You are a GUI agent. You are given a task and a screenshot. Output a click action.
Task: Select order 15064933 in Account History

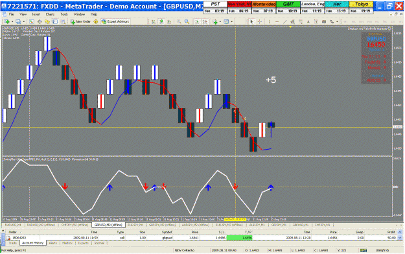coord(202,238)
